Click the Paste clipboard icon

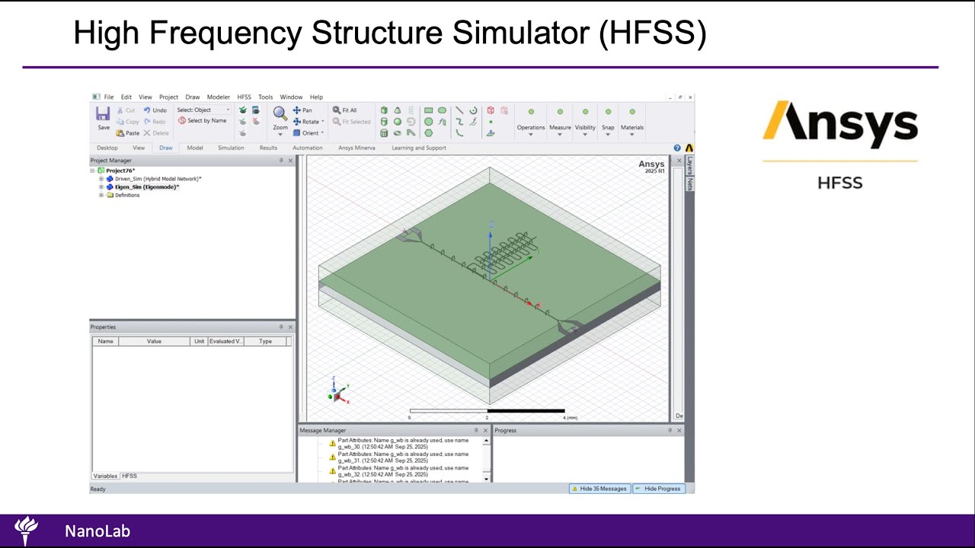[x=120, y=133]
